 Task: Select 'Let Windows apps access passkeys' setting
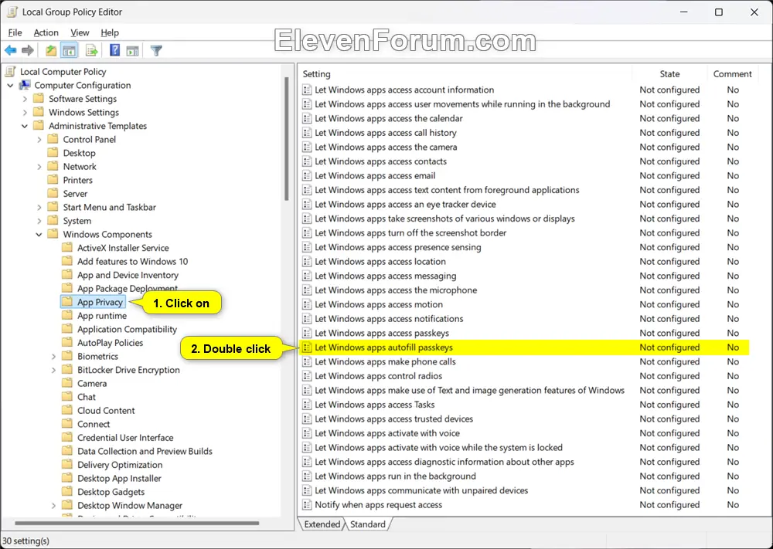point(382,333)
